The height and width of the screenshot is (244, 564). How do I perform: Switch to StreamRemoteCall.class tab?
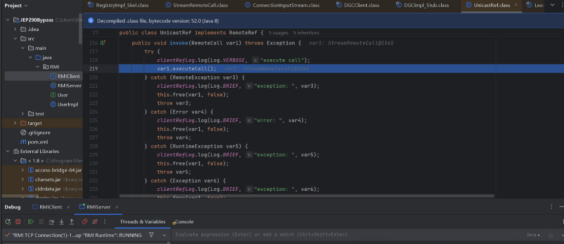(x=196, y=5)
